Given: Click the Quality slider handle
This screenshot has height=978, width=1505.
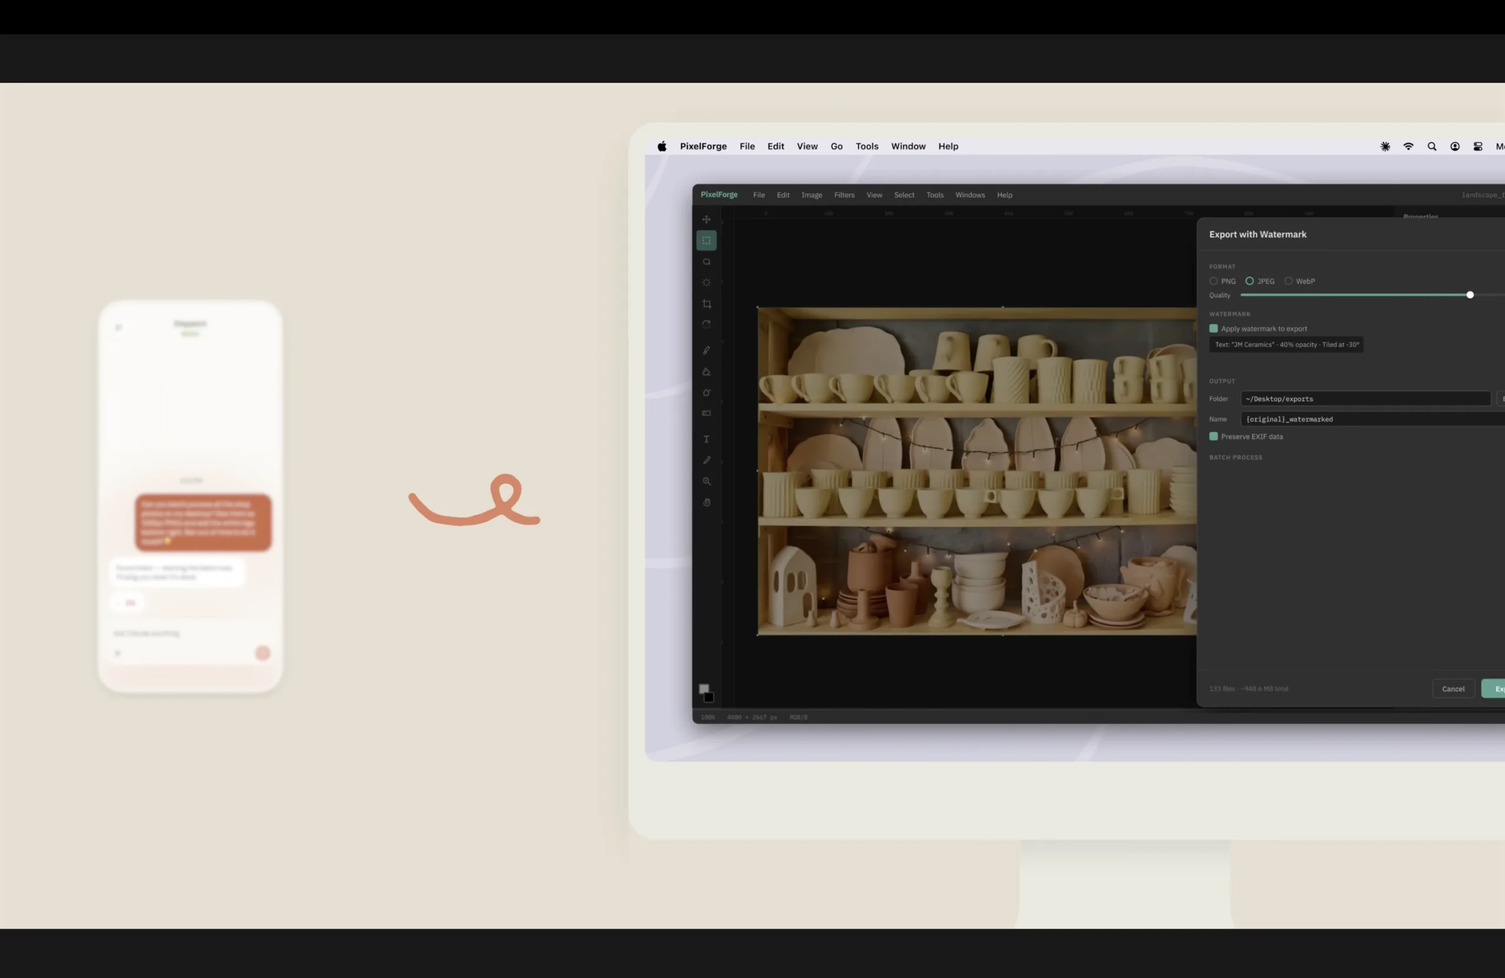Looking at the screenshot, I should pyautogui.click(x=1470, y=295).
